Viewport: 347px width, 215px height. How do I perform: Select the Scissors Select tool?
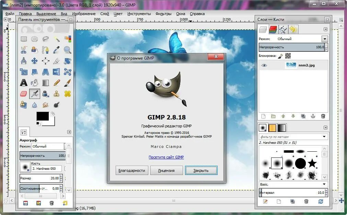(x=24, y=50)
